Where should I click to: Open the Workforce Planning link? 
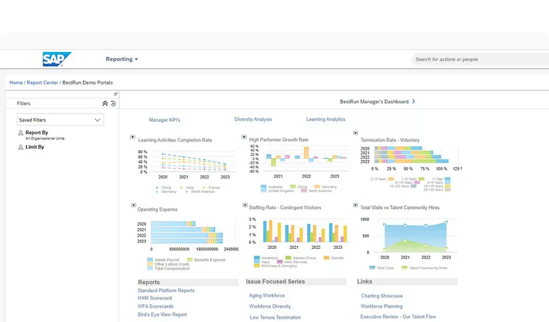[381, 307]
